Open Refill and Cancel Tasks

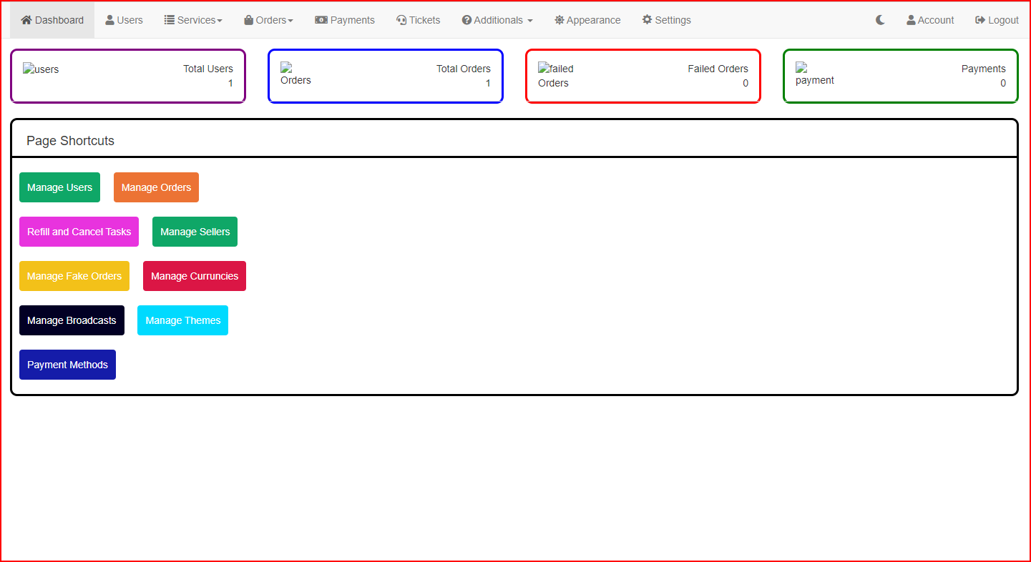79,232
